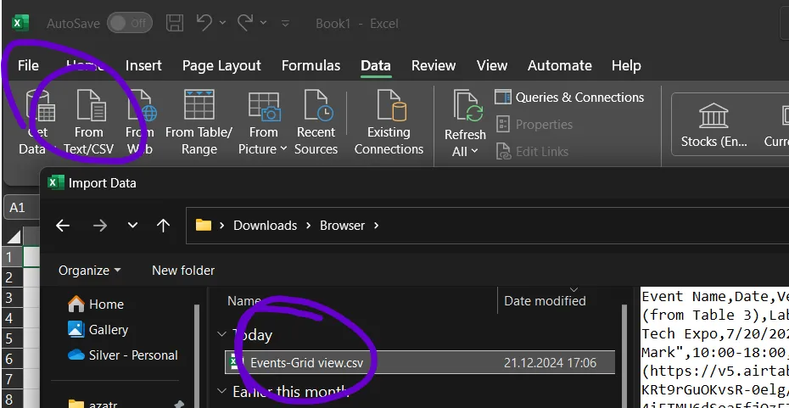Go up one folder level
The height and width of the screenshot is (408, 789).
pyautogui.click(x=163, y=226)
